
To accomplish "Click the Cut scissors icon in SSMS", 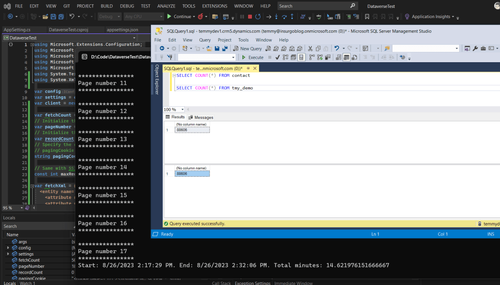I will click(x=310, y=48).
